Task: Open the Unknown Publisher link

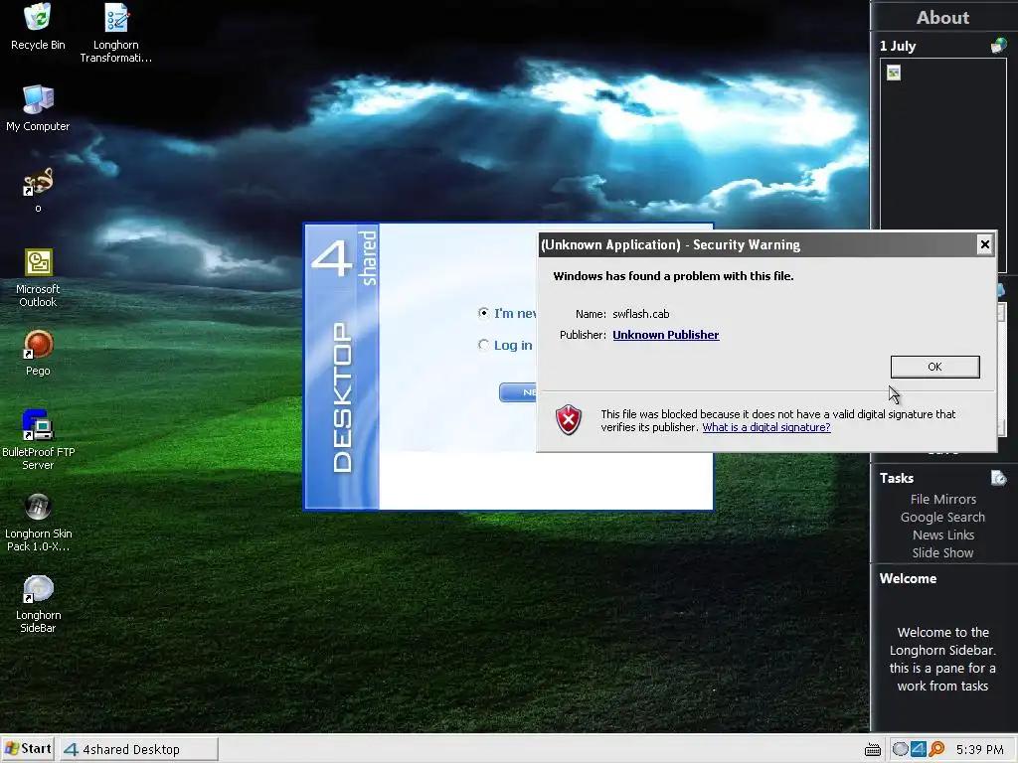Action: 665,335
